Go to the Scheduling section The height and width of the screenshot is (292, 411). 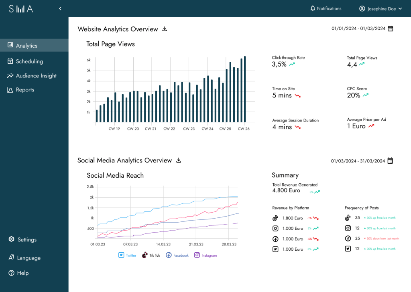click(x=29, y=61)
